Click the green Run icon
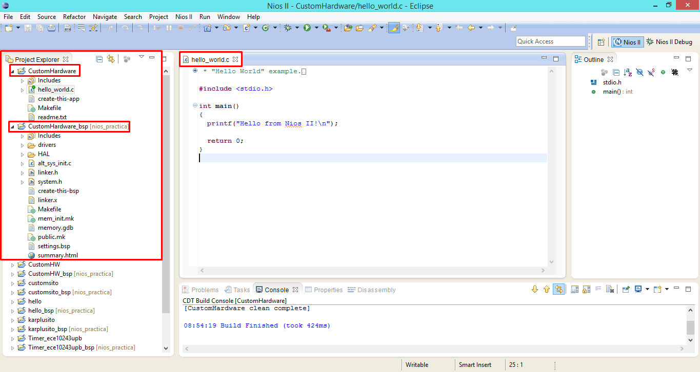Image resolution: width=700 pixels, height=372 pixels. click(x=307, y=28)
